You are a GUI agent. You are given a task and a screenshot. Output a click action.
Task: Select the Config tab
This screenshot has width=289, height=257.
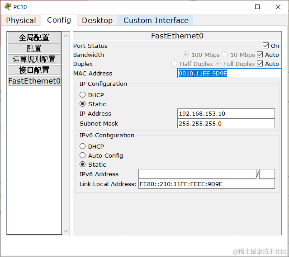coord(59,20)
